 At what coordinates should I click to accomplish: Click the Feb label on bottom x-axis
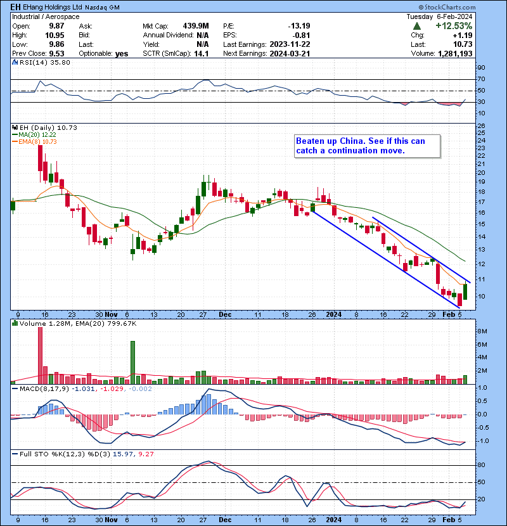(x=449, y=520)
